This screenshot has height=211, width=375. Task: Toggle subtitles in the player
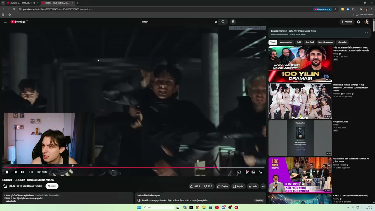point(239,172)
